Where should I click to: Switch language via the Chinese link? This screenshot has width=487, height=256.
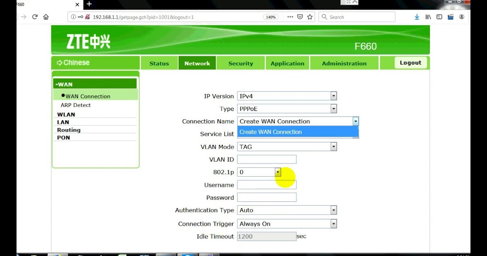[73, 63]
